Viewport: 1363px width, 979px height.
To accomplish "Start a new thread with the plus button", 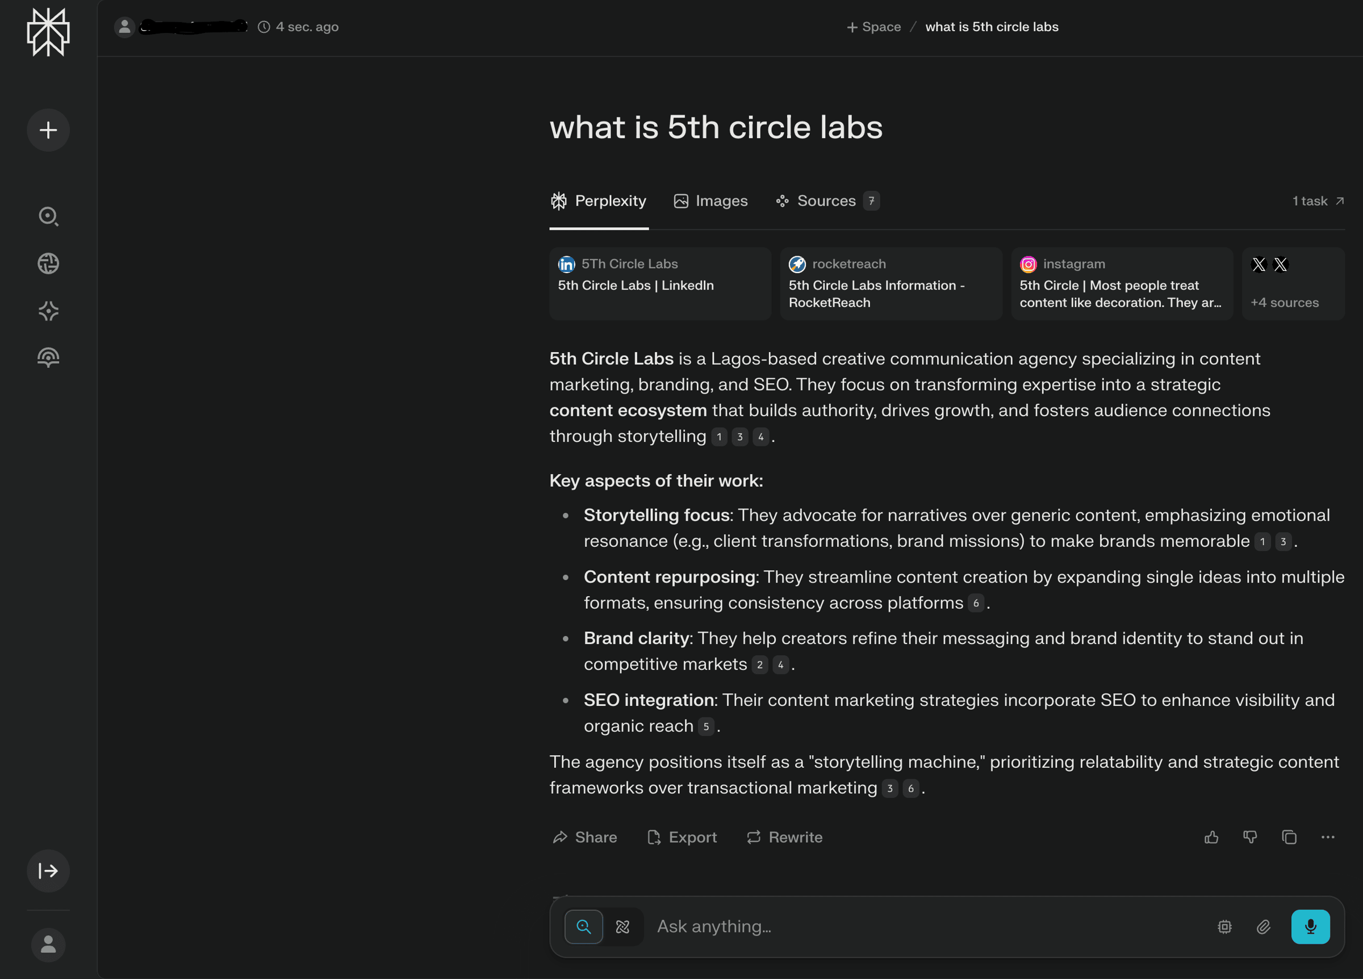I will (x=48, y=130).
